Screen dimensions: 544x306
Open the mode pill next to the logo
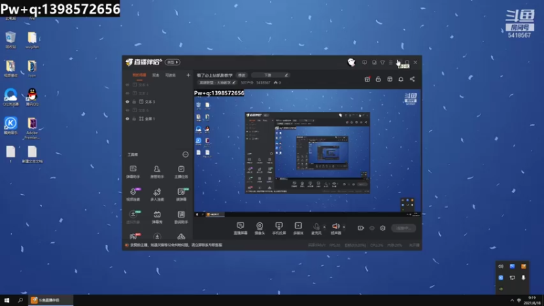tap(173, 62)
